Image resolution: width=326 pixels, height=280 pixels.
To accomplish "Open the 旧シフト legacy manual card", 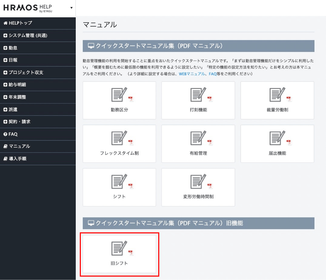I will [x=119, y=253].
